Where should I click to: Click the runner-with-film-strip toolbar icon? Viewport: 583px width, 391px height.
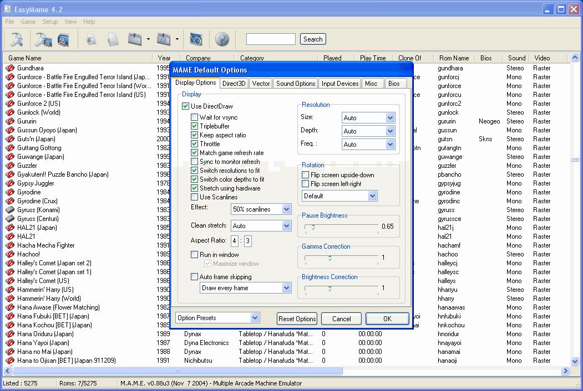tap(43, 39)
